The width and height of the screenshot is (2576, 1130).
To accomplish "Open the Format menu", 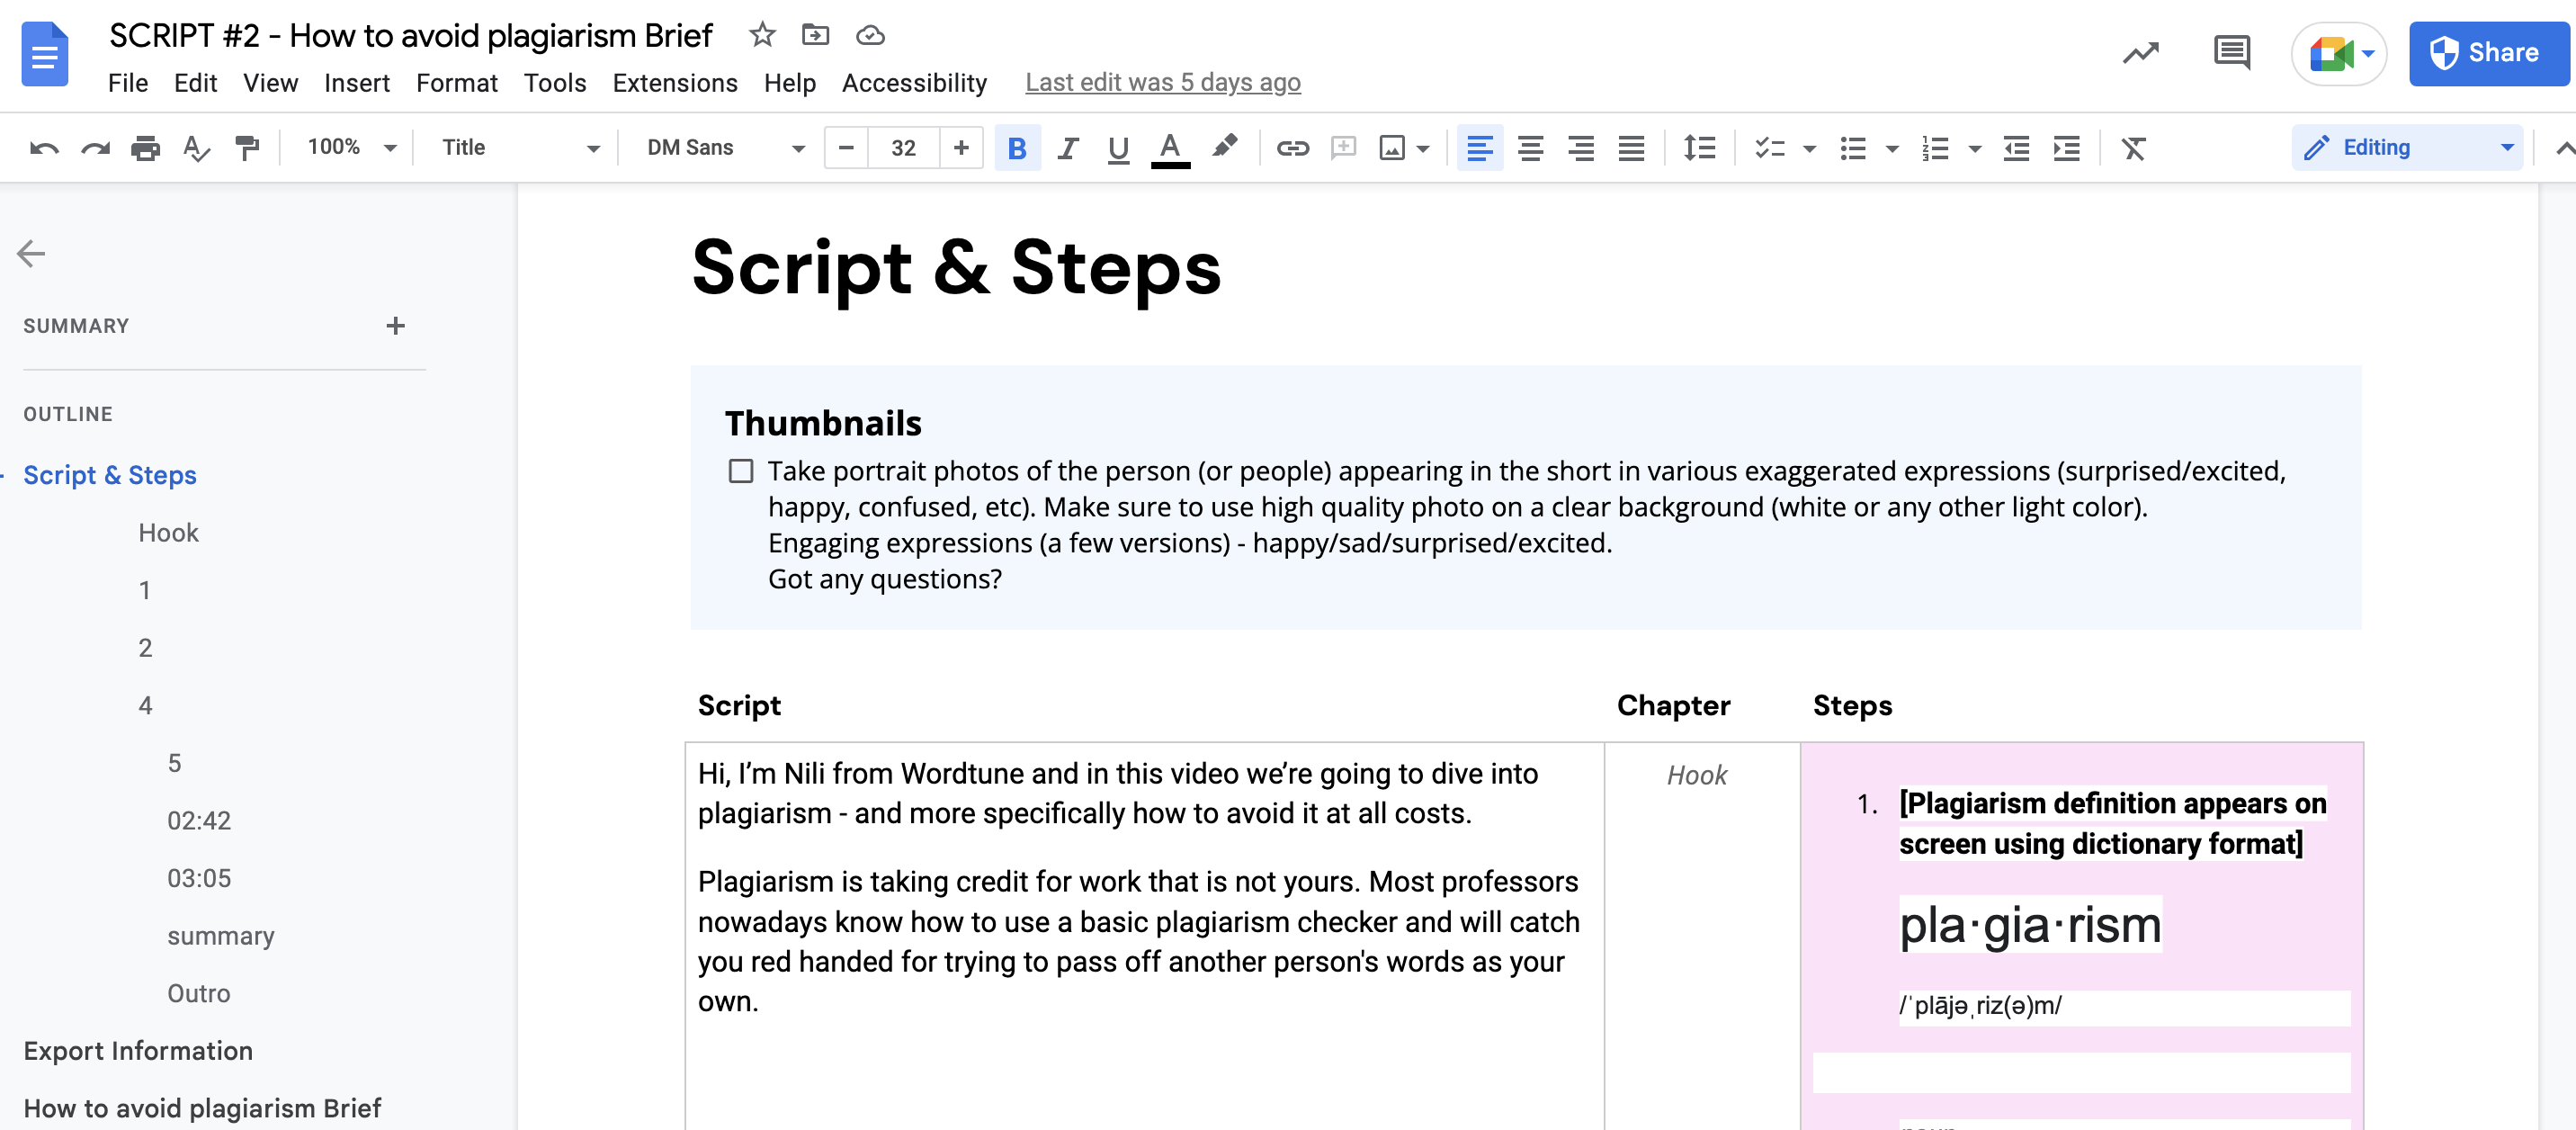I will 456,83.
